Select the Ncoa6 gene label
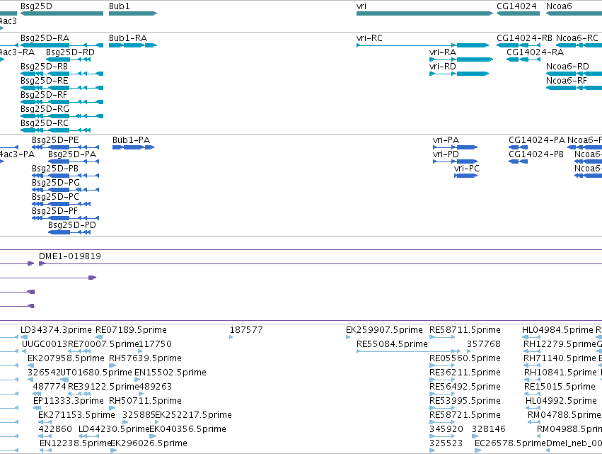602x454 pixels. click(559, 6)
